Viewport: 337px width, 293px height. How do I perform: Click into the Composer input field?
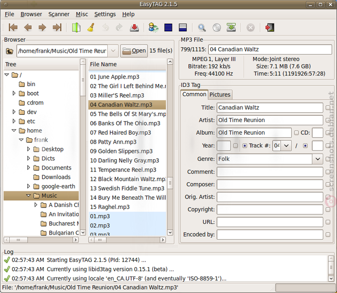tap(270, 185)
